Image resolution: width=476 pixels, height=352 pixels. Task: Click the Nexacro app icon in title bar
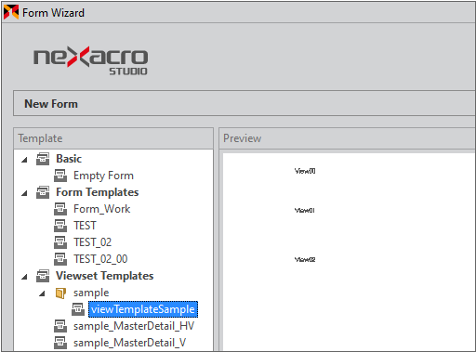(11, 12)
